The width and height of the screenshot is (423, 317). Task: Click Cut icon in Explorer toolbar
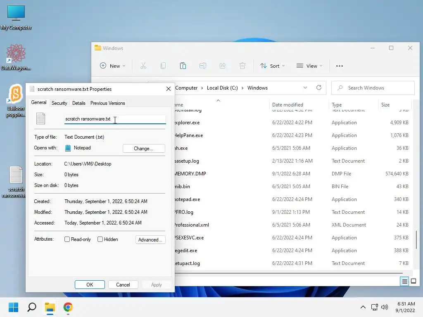[x=143, y=66]
